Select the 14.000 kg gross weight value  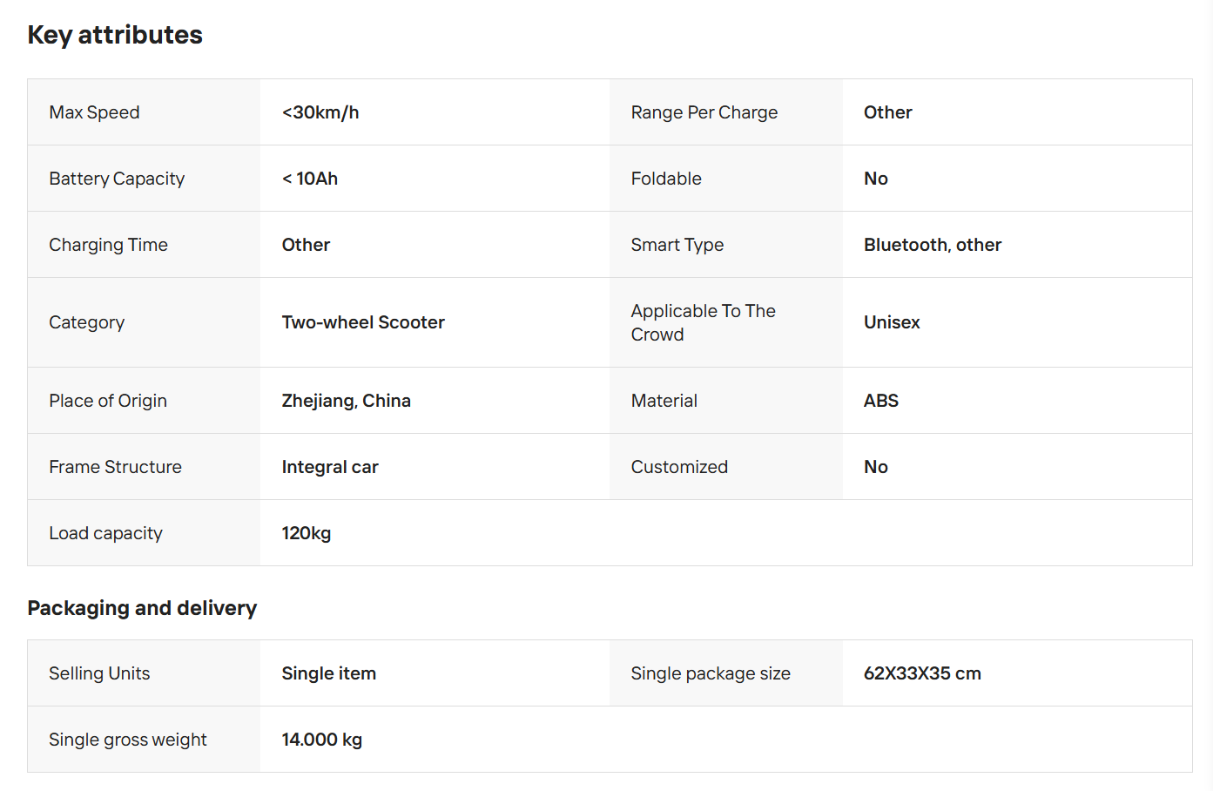point(322,740)
